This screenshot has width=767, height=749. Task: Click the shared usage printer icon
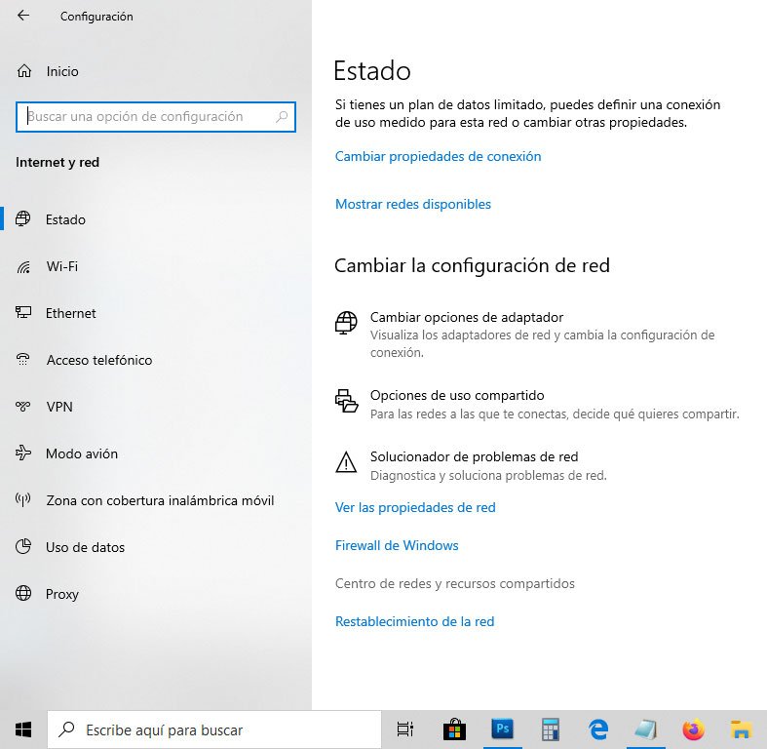[346, 401]
